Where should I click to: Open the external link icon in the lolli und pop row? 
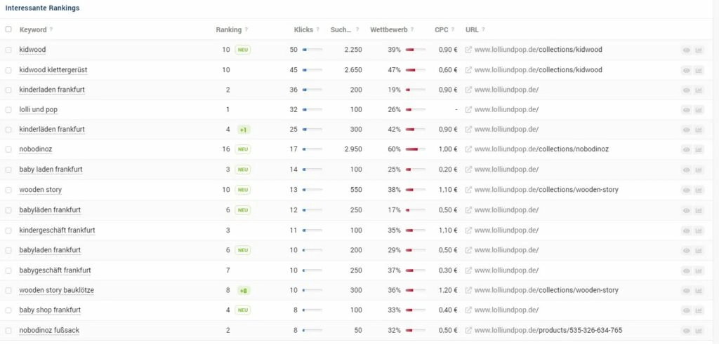click(468, 110)
